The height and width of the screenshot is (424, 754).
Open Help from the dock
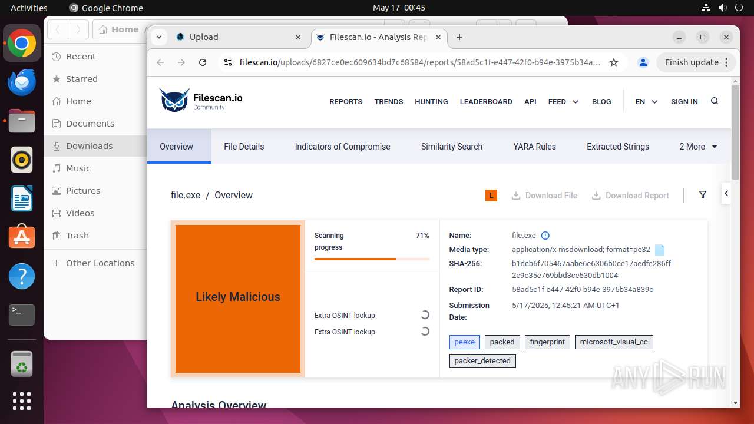[x=22, y=276]
